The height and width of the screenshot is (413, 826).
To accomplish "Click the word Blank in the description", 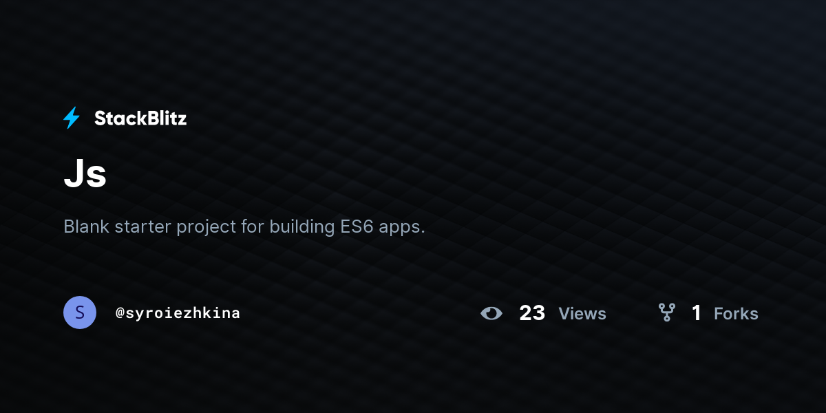I will (87, 226).
